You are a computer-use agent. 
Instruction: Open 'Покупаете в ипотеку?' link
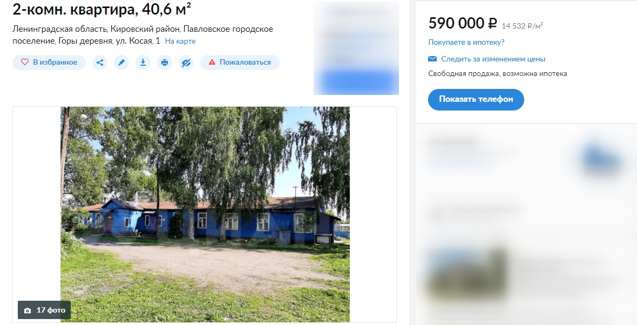466,42
